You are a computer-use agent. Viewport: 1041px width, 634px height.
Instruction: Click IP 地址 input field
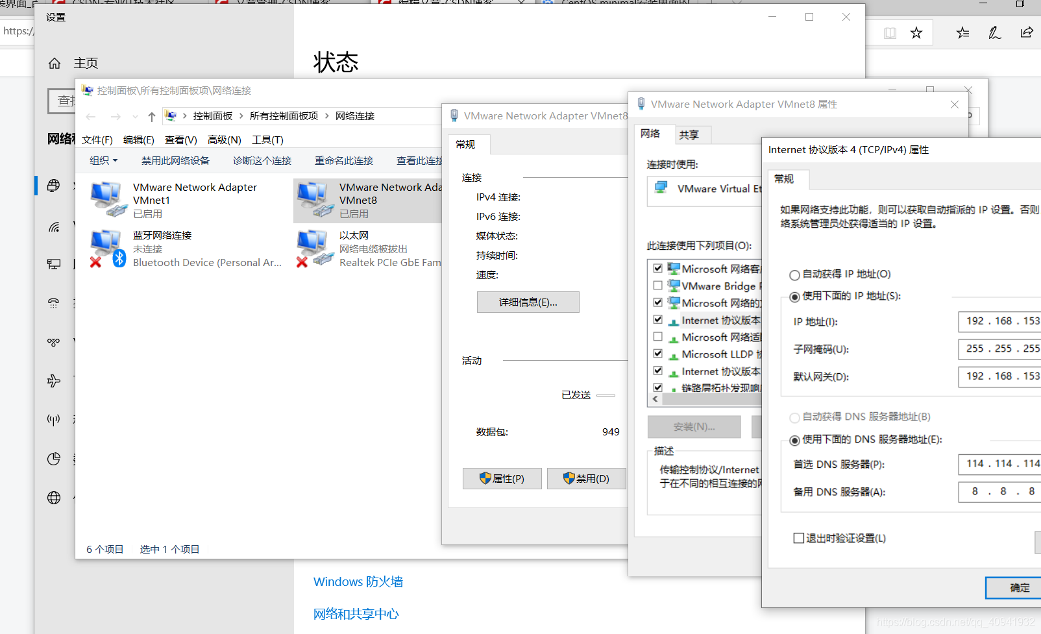[999, 321]
